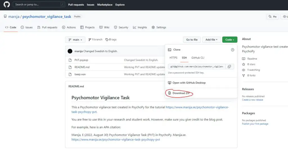
Task: Open marsja.se tutorial link in README
Action: pos(197,107)
